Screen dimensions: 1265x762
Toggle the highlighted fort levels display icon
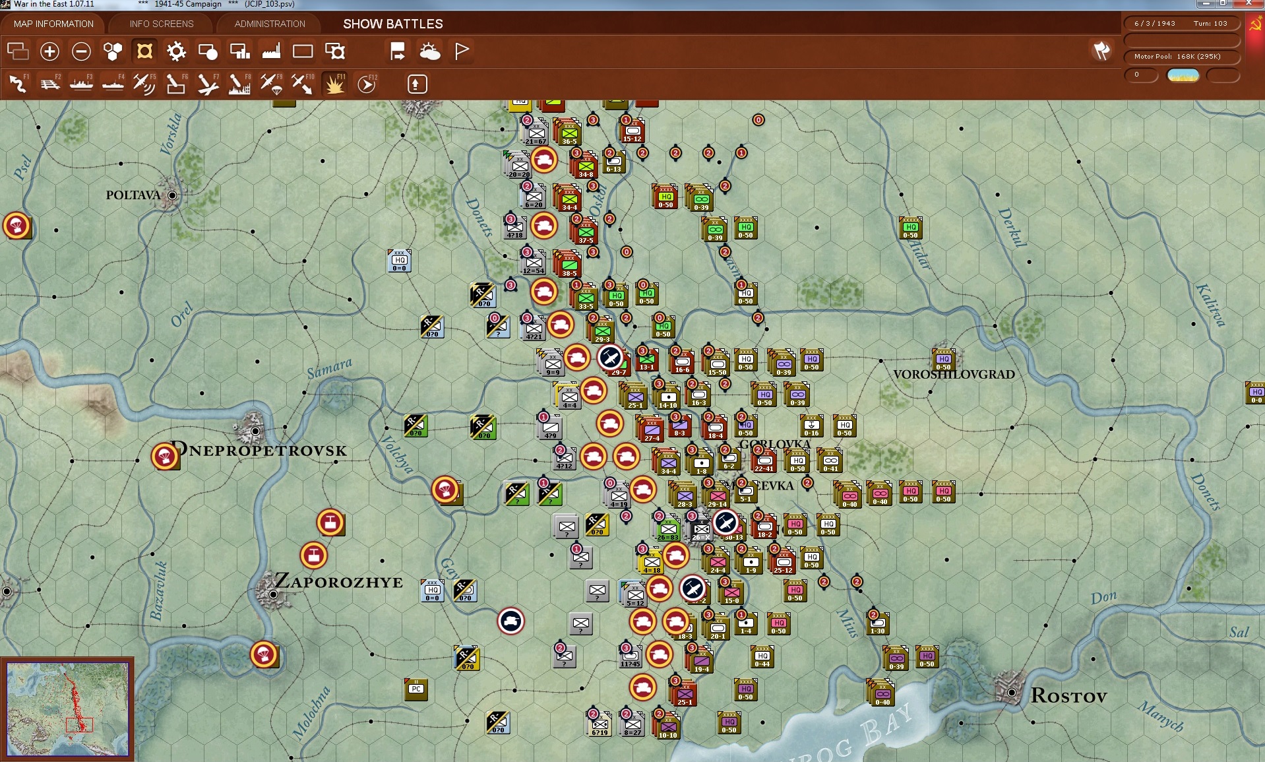click(144, 51)
